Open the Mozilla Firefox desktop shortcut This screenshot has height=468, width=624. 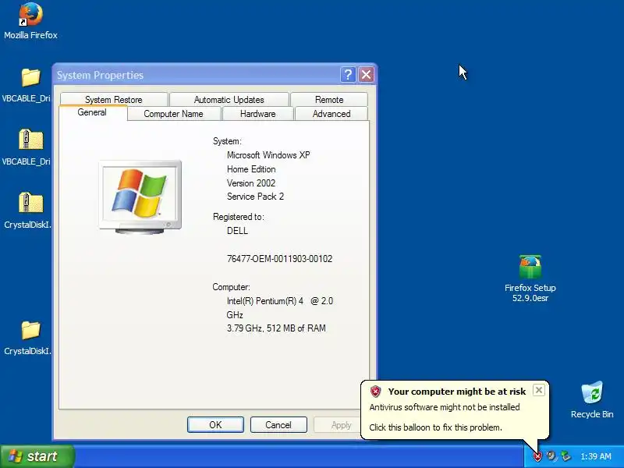[x=30, y=15]
